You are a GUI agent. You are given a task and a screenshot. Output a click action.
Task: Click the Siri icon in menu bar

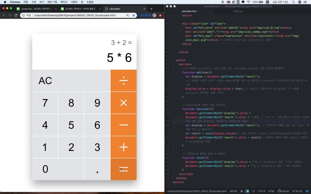click(300, 2)
